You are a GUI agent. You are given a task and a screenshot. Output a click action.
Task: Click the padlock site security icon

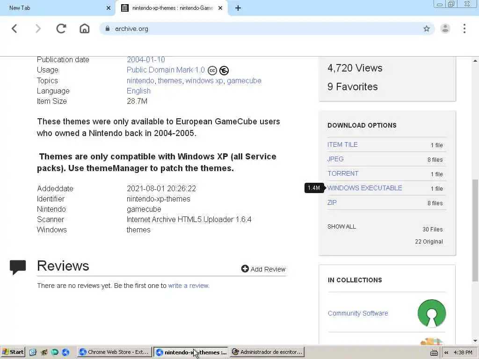pyautogui.click(x=107, y=29)
